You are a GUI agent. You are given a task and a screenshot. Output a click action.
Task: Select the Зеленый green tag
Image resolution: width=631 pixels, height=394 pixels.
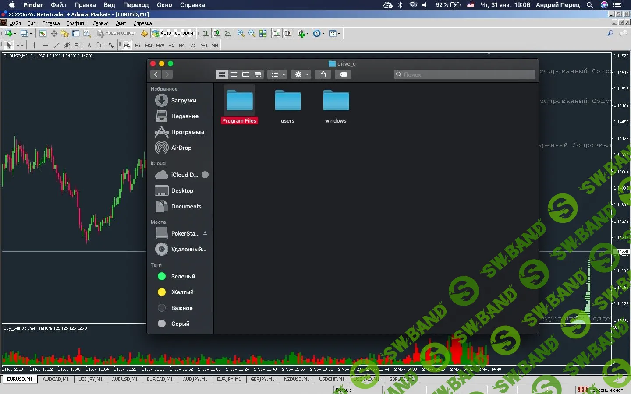click(x=183, y=277)
